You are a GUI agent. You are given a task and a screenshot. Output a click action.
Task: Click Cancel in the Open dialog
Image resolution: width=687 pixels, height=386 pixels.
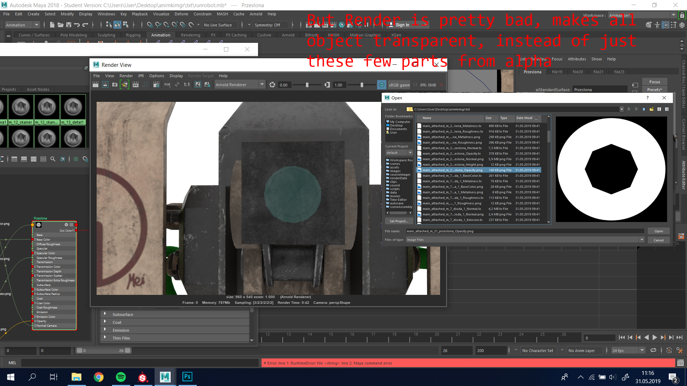pyautogui.click(x=658, y=240)
